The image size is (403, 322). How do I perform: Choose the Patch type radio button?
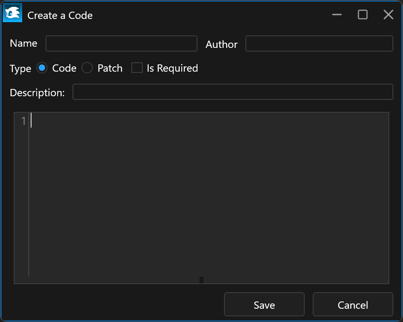pyautogui.click(x=87, y=68)
